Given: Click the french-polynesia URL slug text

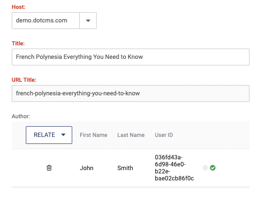Looking at the screenshot, I should point(78,93).
